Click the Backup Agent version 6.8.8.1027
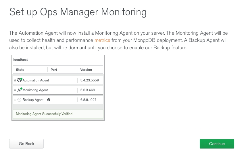 point(88,100)
